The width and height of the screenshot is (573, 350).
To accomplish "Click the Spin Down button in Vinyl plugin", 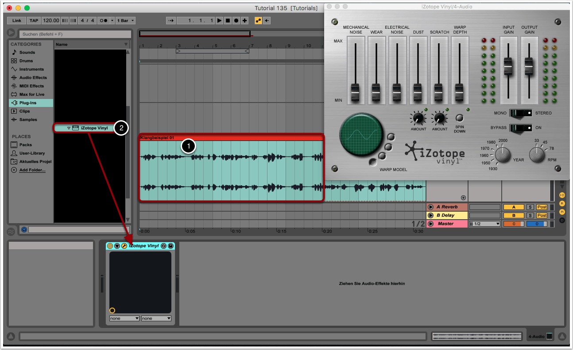I will tap(460, 118).
